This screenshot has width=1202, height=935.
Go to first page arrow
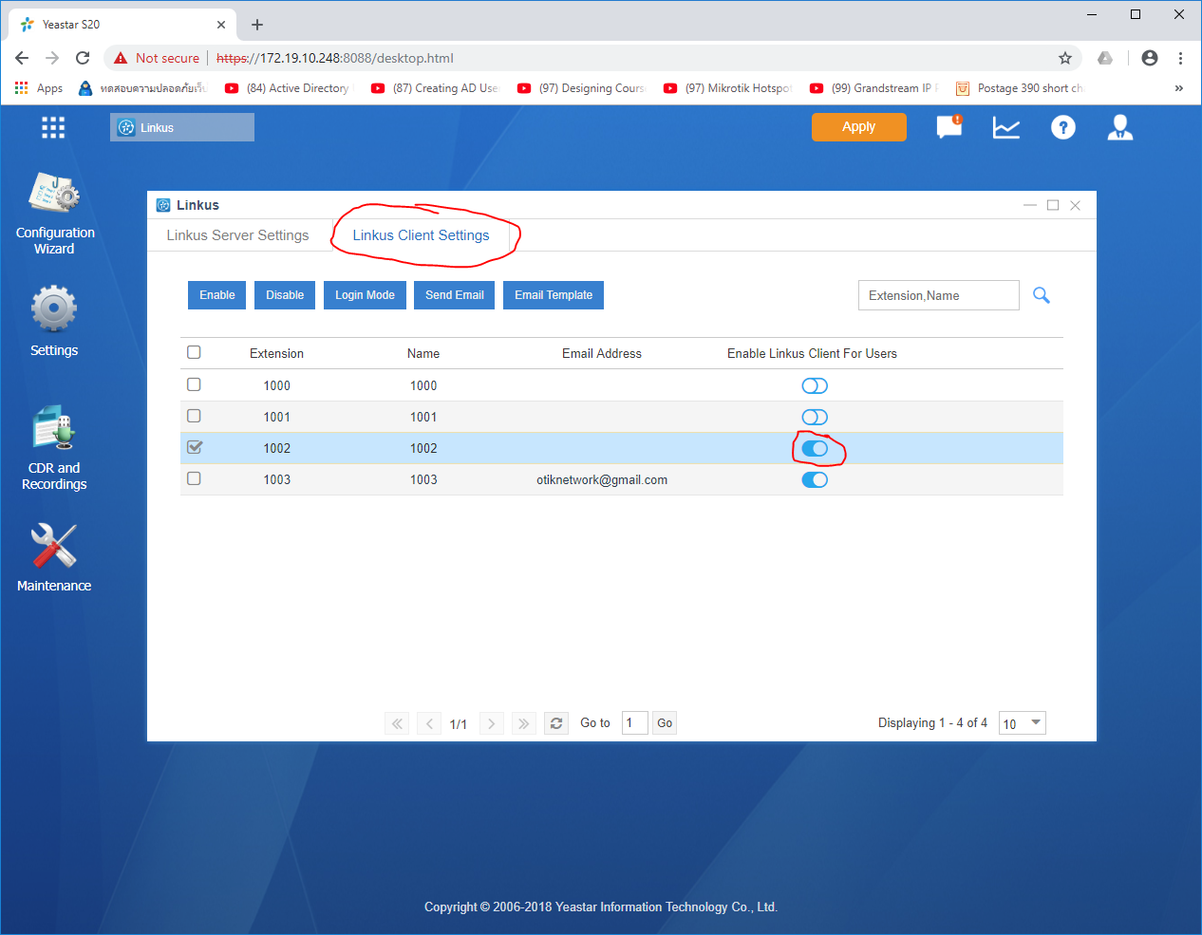(x=397, y=723)
